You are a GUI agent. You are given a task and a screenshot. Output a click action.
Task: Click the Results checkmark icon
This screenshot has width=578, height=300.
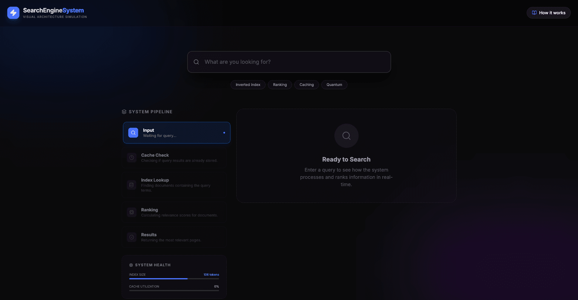click(132, 237)
